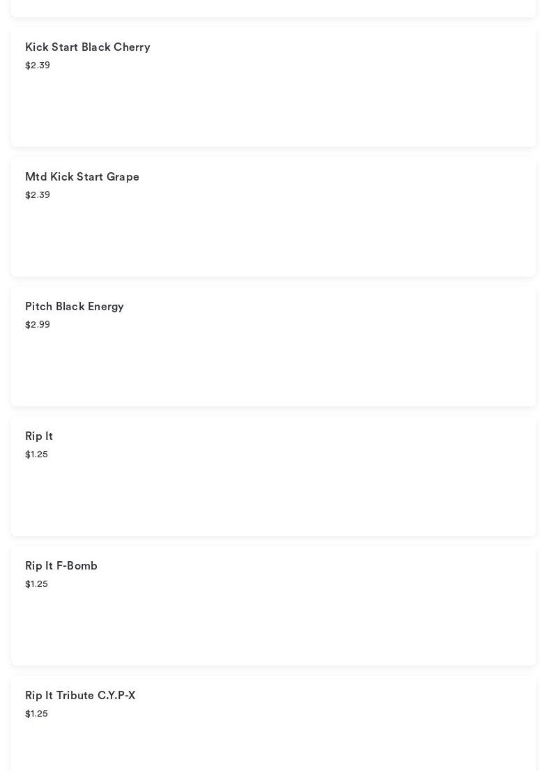Click blank area of Kick Start Black Cherry card
This screenshot has width=547, height=771.
[x=314, y=105]
